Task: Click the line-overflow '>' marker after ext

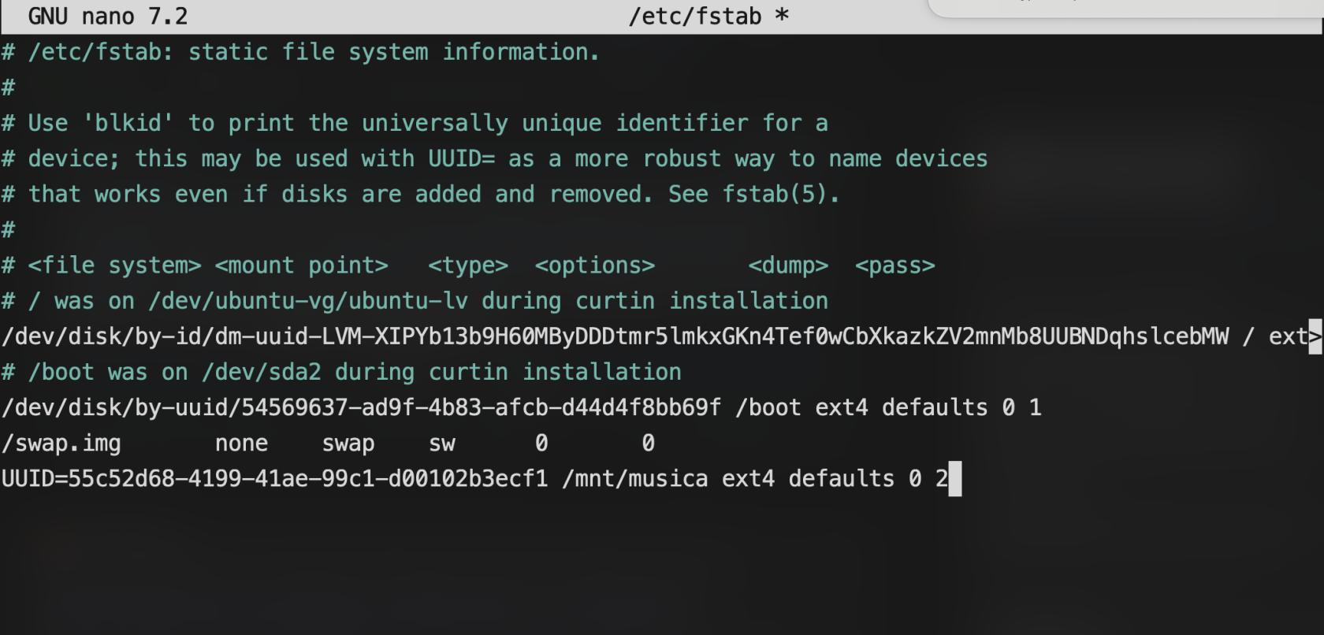Action: tap(1315, 336)
